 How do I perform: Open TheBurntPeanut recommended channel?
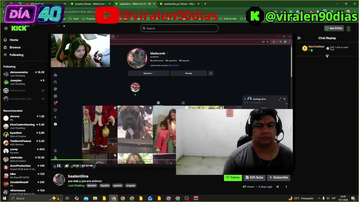[24, 143]
